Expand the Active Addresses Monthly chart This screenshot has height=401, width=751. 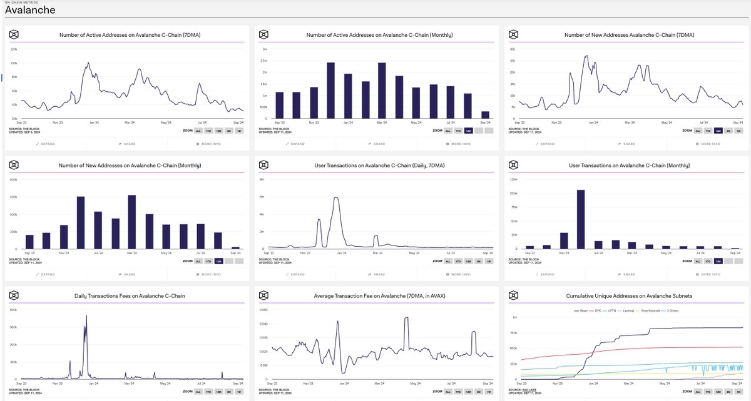[296, 144]
